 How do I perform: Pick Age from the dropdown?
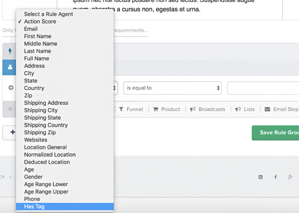pos(65,170)
